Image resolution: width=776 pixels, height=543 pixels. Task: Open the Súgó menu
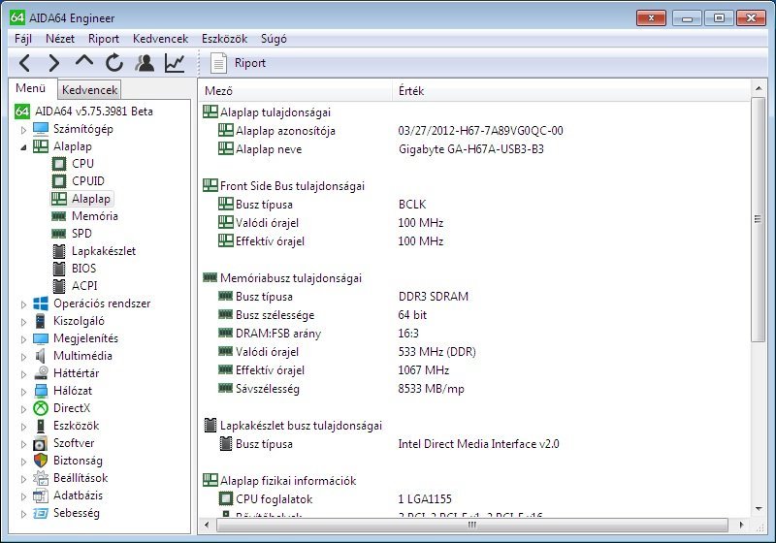click(x=274, y=39)
